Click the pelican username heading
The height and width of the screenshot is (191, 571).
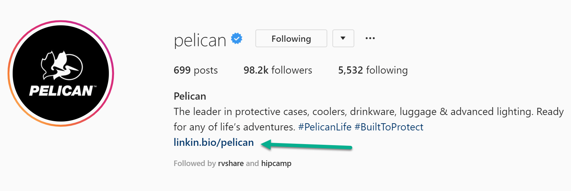click(x=200, y=40)
